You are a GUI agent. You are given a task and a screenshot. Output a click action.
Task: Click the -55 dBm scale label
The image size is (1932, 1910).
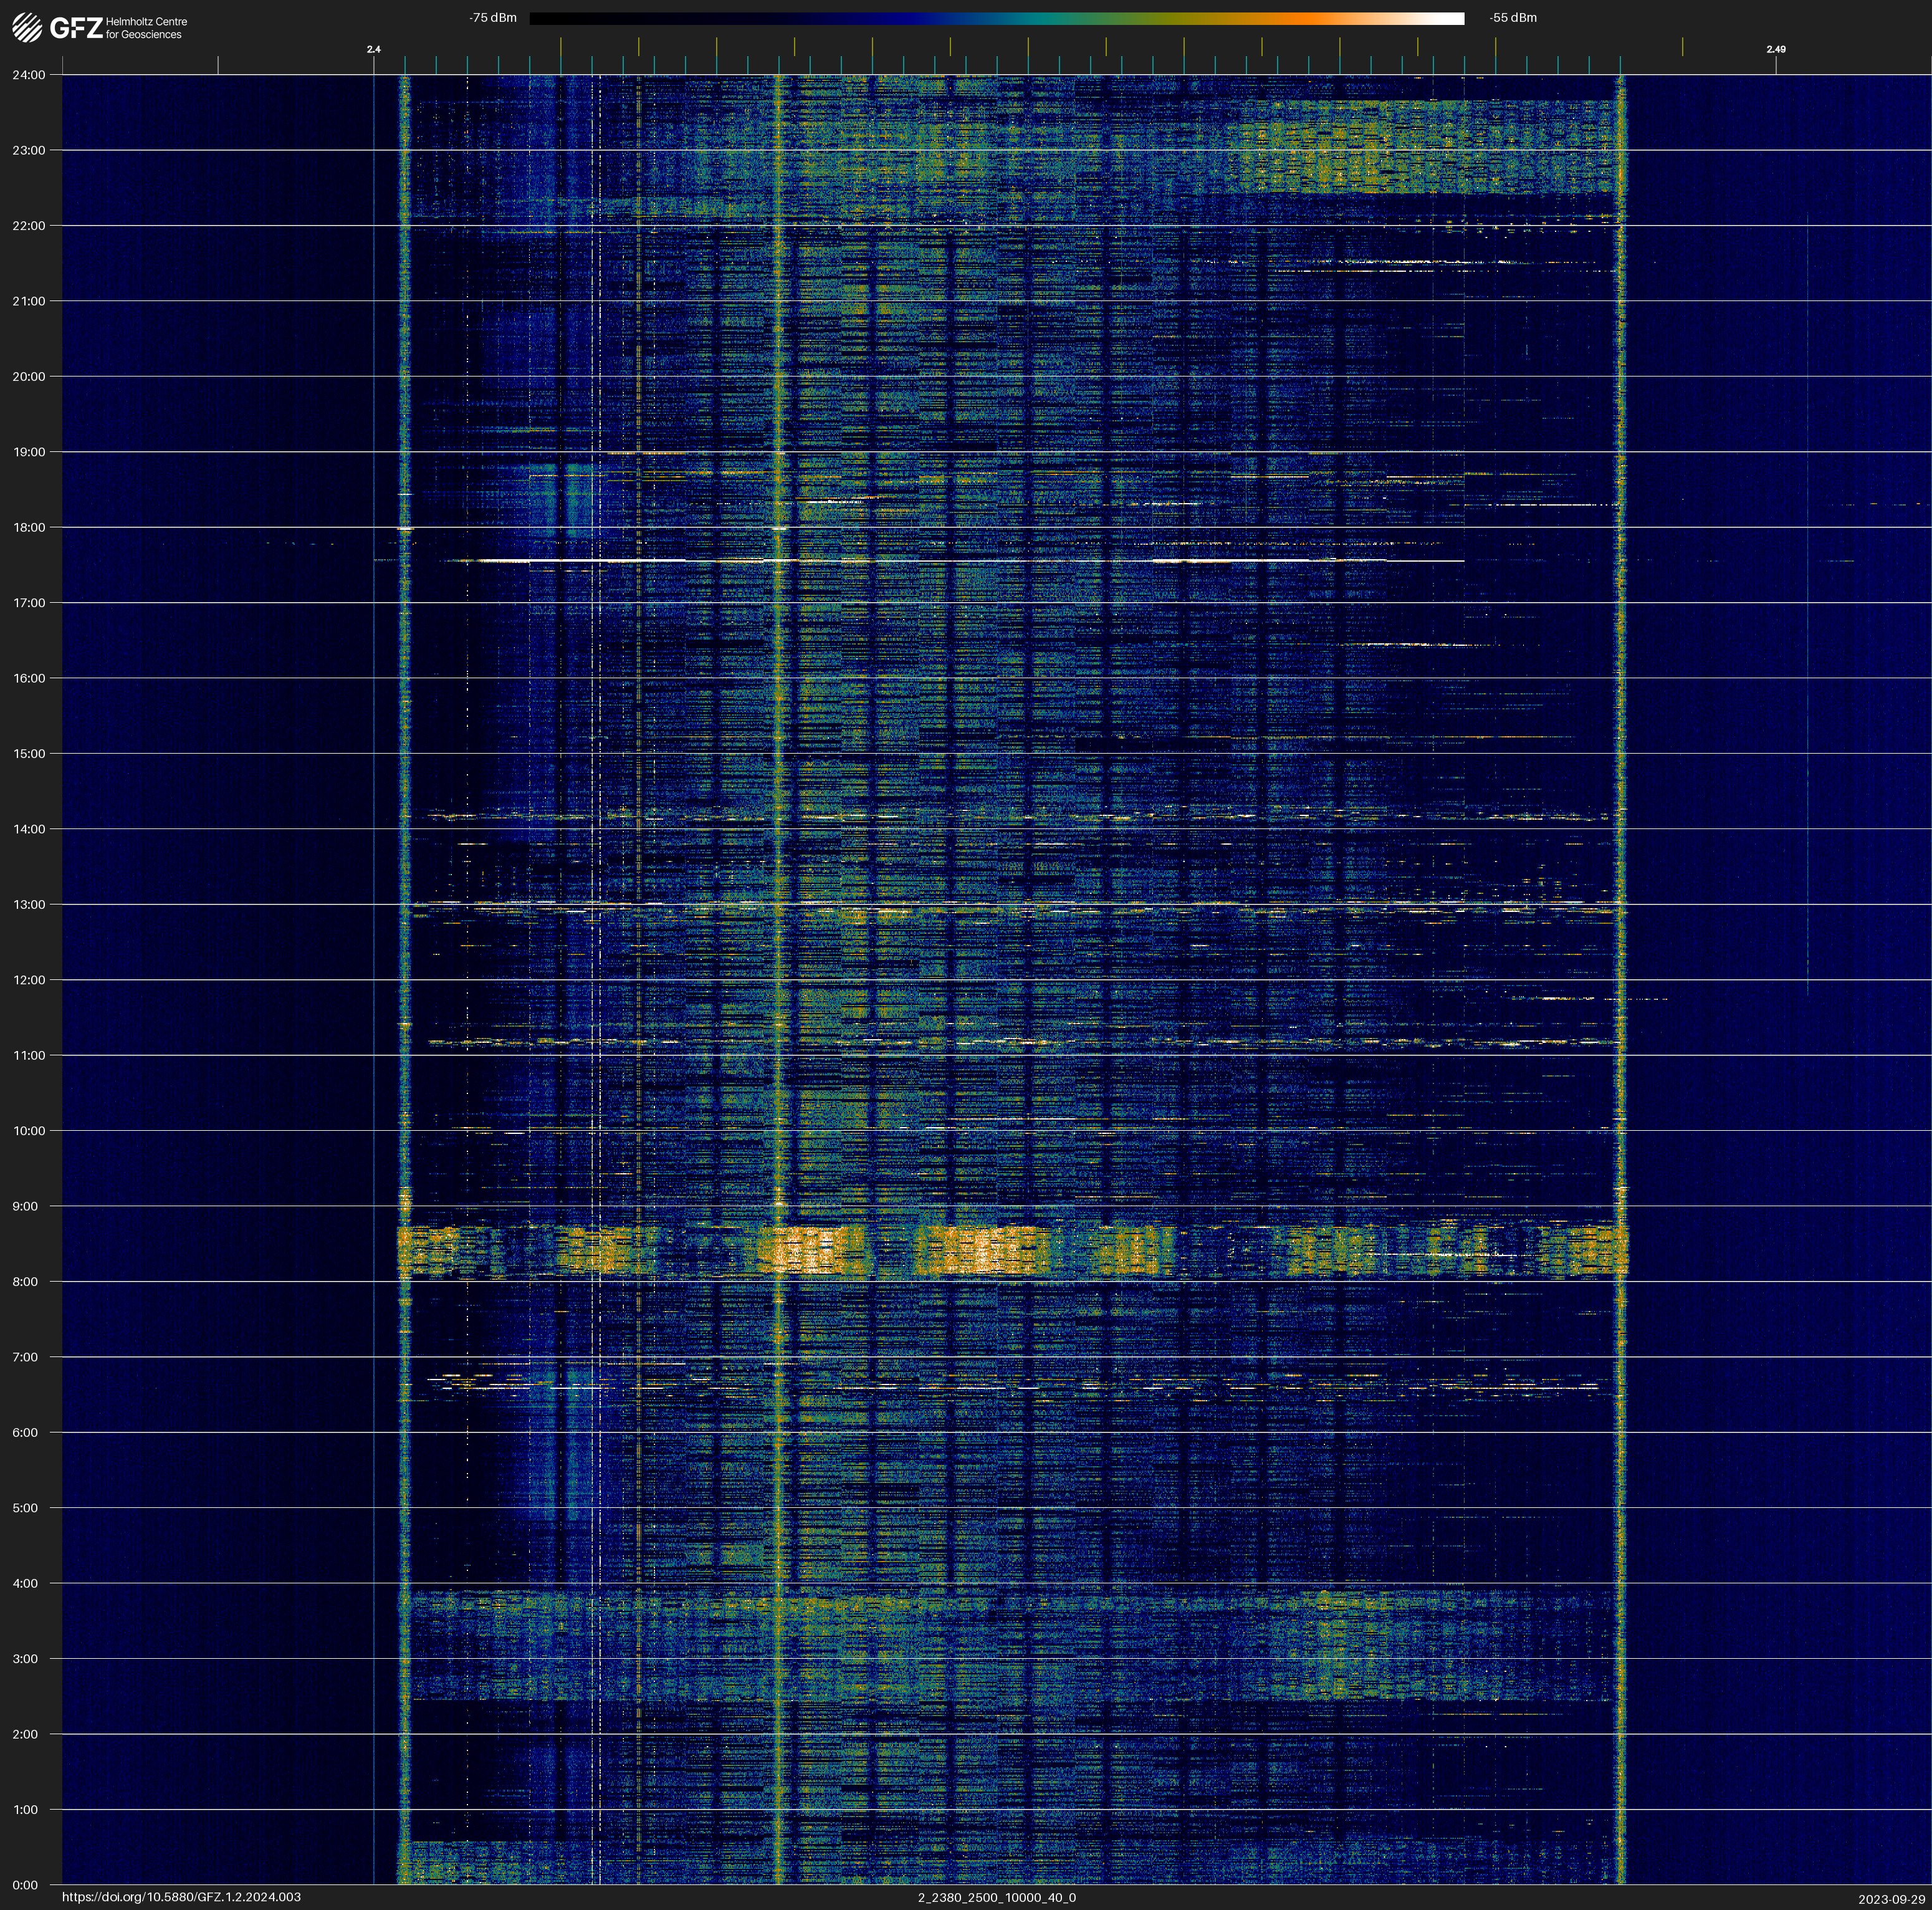1513,18
